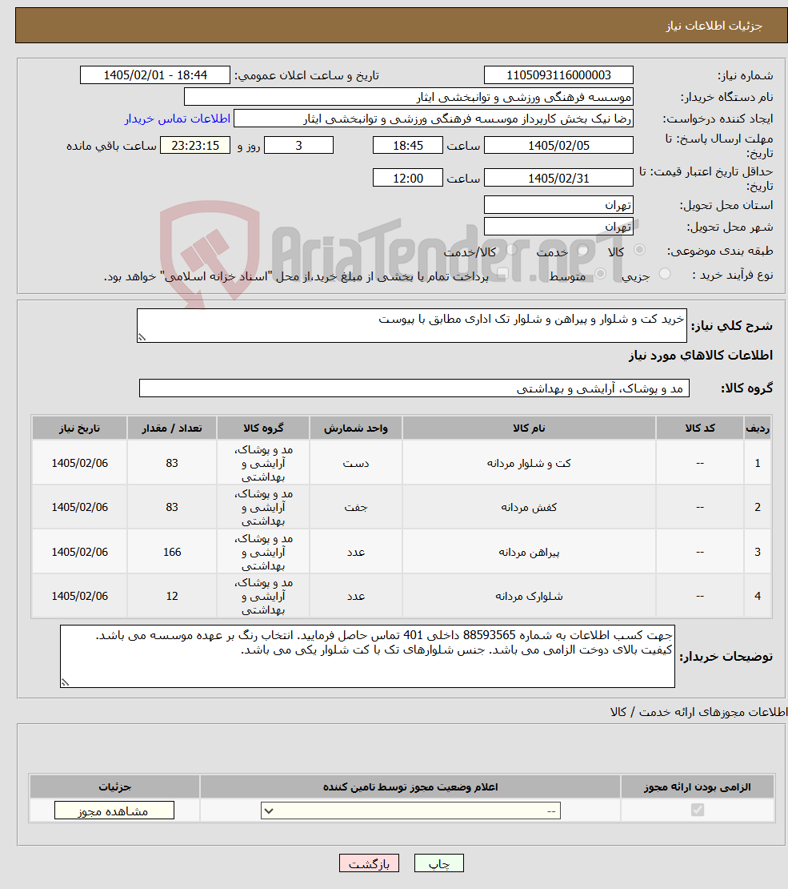The width and height of the screenshot is (788, 889).
Task: Click the واحد شمارش column header
Action: tap(356, 428)
